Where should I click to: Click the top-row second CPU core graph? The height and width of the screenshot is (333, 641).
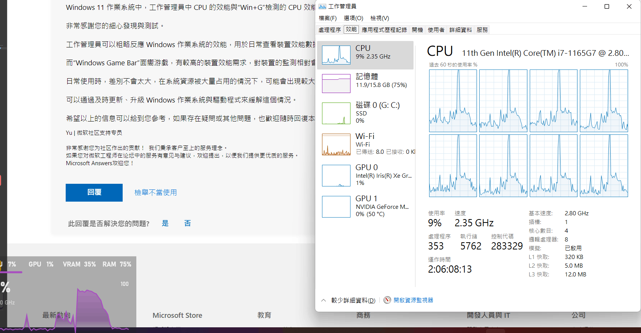pyautogui.click(x=503, y=101)
